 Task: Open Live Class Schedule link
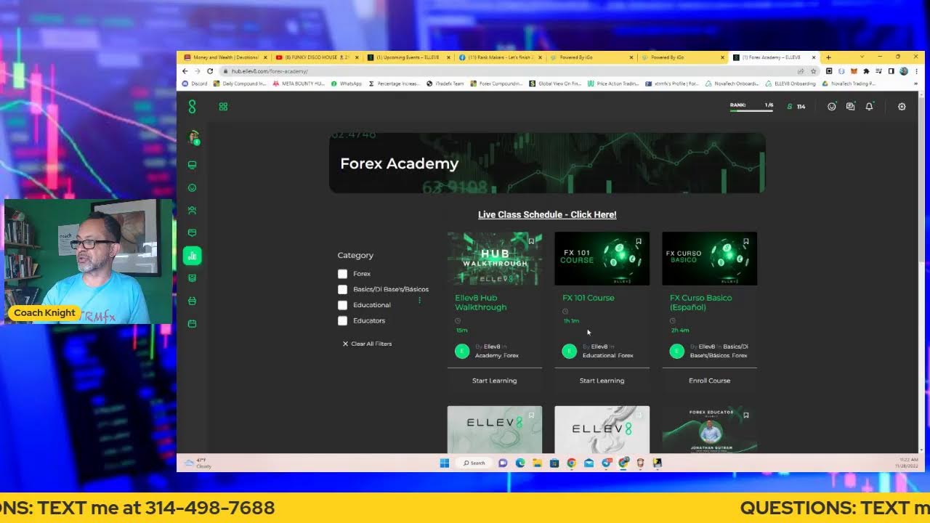click(x=547, y=215)
